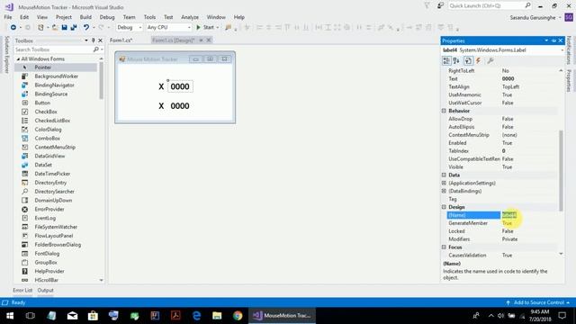Click the AutoEllipsis property value False

pos(508,127)
